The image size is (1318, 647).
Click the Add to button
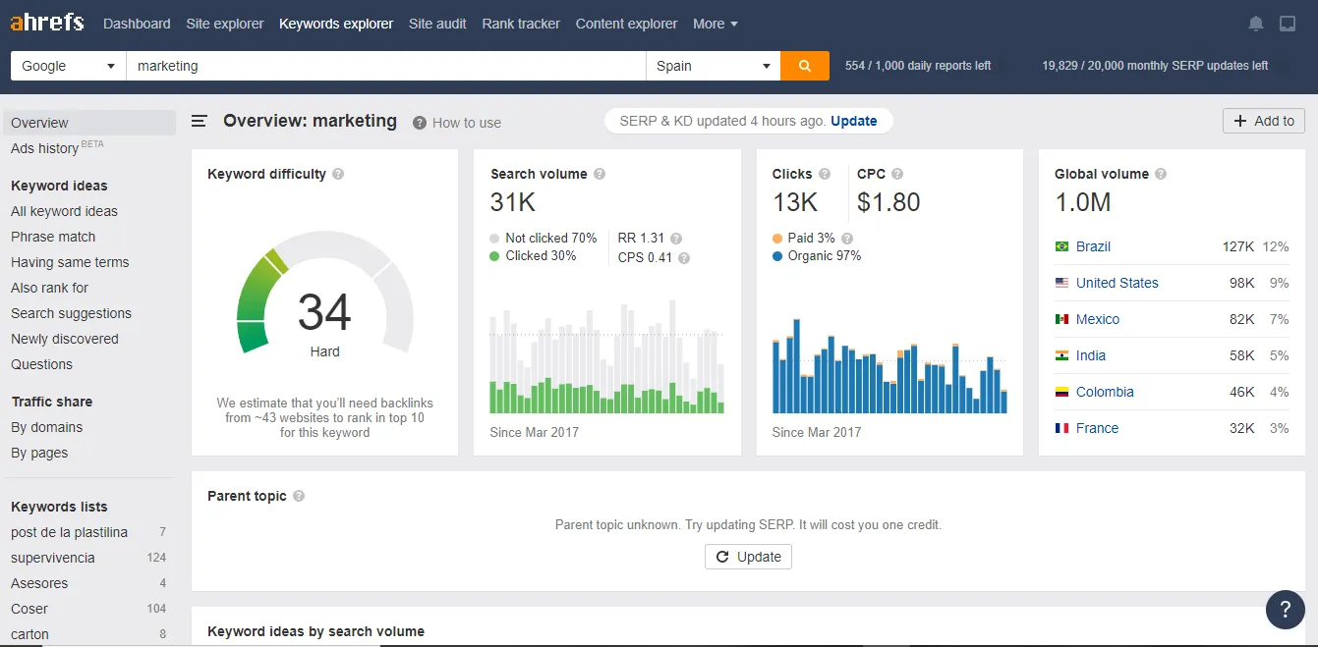tap(1263, 121)
